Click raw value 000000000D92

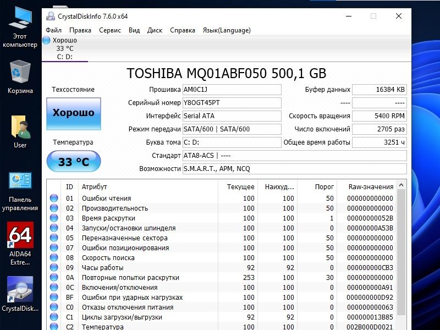coord(370,297)
